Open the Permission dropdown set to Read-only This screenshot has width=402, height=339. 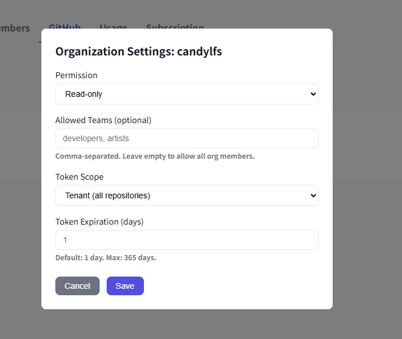coord(186,94)
